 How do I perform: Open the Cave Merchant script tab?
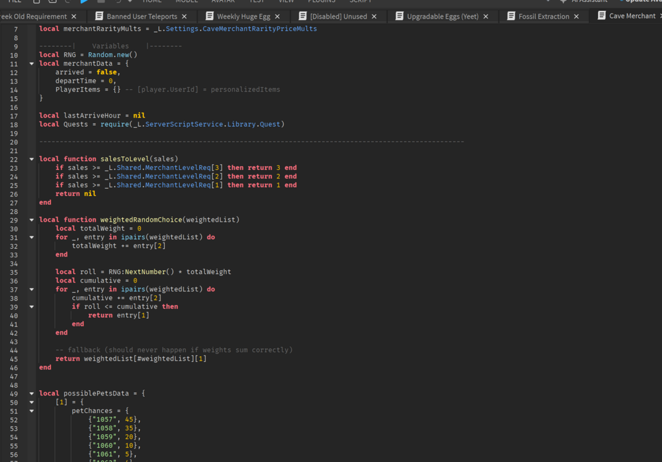[632, 16]
